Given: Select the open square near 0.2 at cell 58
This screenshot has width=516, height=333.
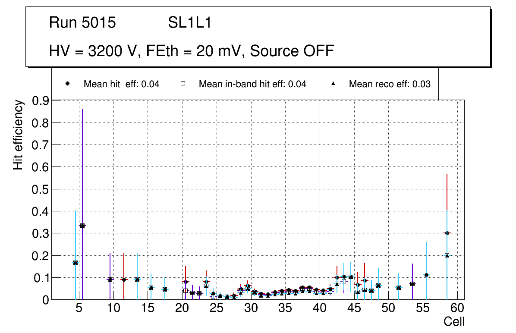Looking at the screenshot, I should click(447, 255).
